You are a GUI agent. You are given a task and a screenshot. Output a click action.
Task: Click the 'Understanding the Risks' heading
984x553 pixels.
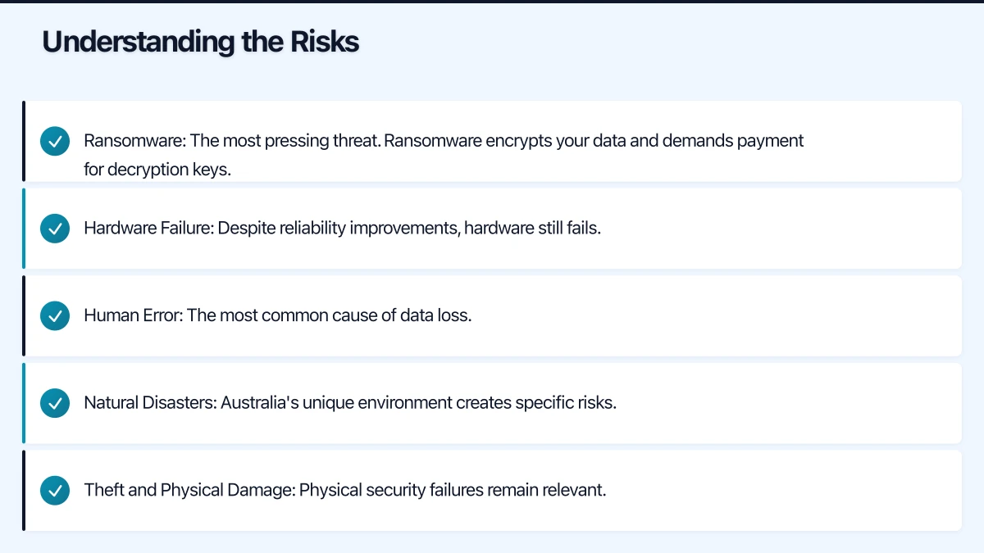(x=200, y=42)
